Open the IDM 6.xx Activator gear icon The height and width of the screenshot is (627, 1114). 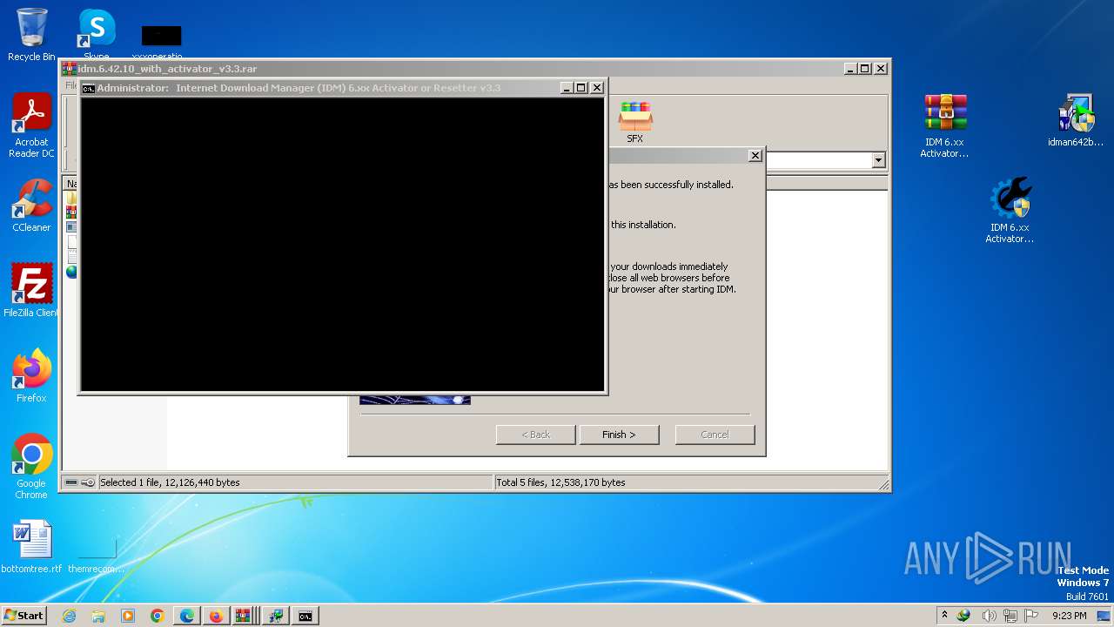pos(1010,211)
